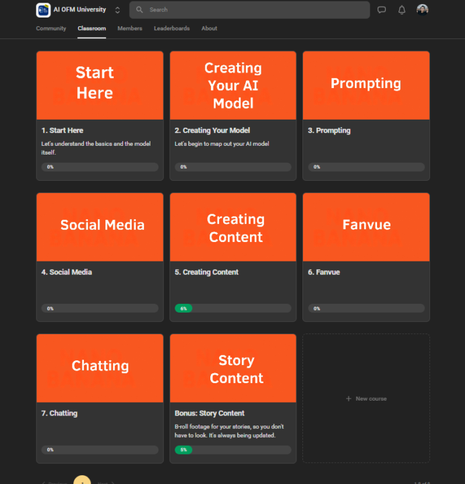The width and height of the screenshot is (465, 484).
Task: Open the Prompting course thumbnail
Action: (366, 85)
